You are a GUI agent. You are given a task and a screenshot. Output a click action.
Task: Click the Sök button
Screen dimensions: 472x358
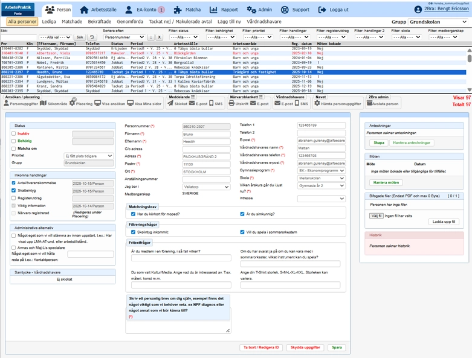pyautogui.click(x=80, y=37)
